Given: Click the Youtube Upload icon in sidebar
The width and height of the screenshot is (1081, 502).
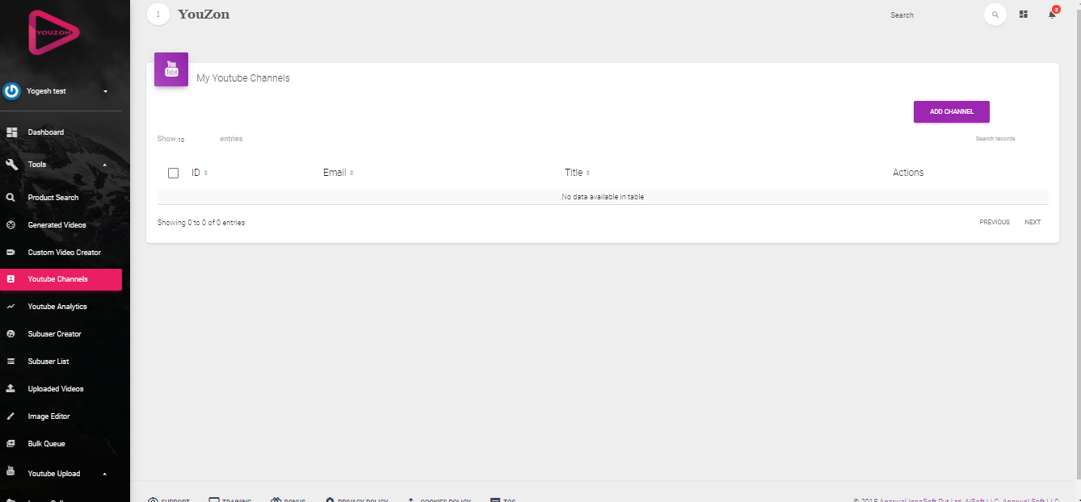Looking at the screenshot, I should pyautogui.click(x=11, y=473).
